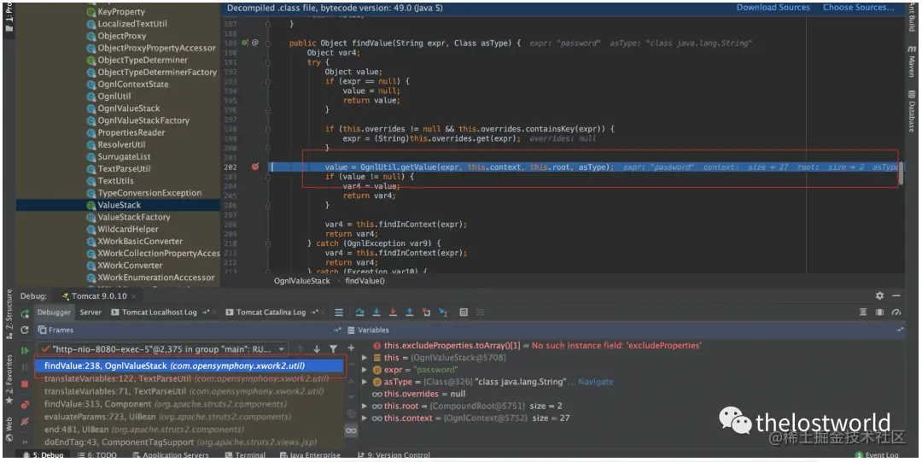Viewport: 922px width, 462px height.
Task: Open the Event Log
Action: [x=877, y=455]
